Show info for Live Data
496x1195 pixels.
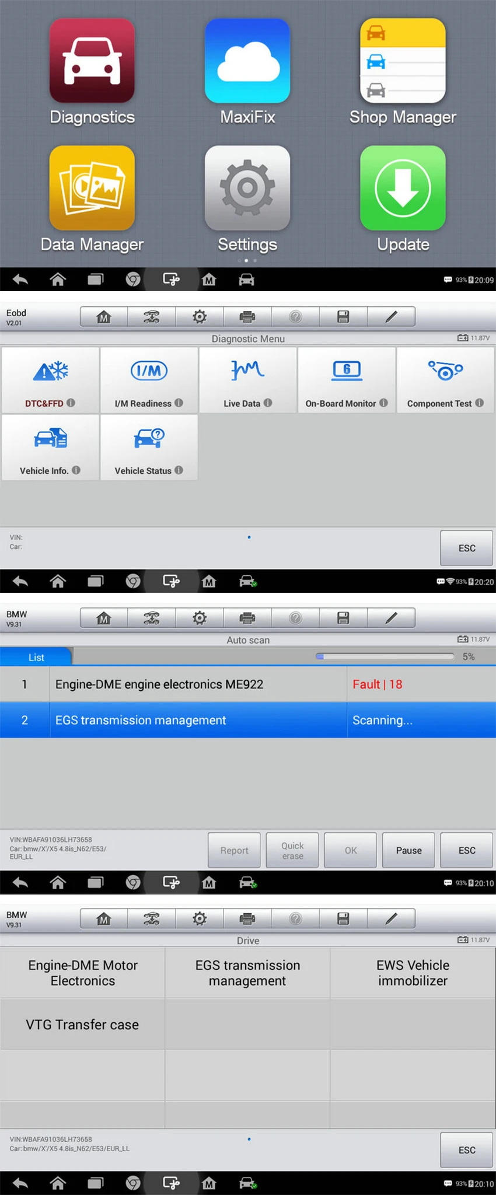(268, 403)
